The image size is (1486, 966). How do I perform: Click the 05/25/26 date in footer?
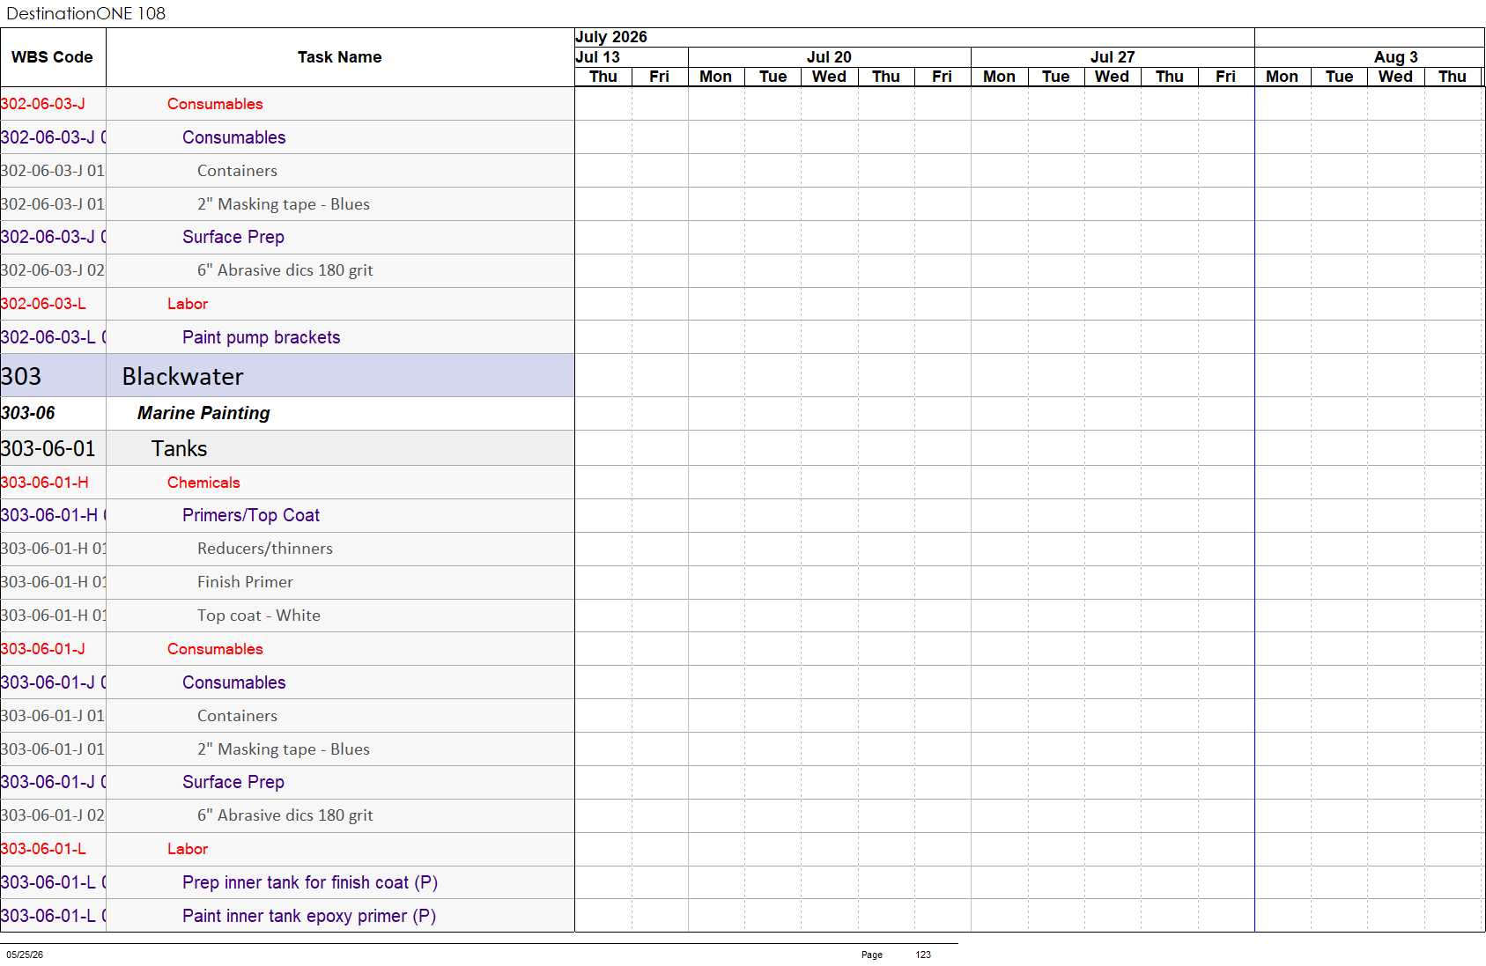(x=25, y=955)
